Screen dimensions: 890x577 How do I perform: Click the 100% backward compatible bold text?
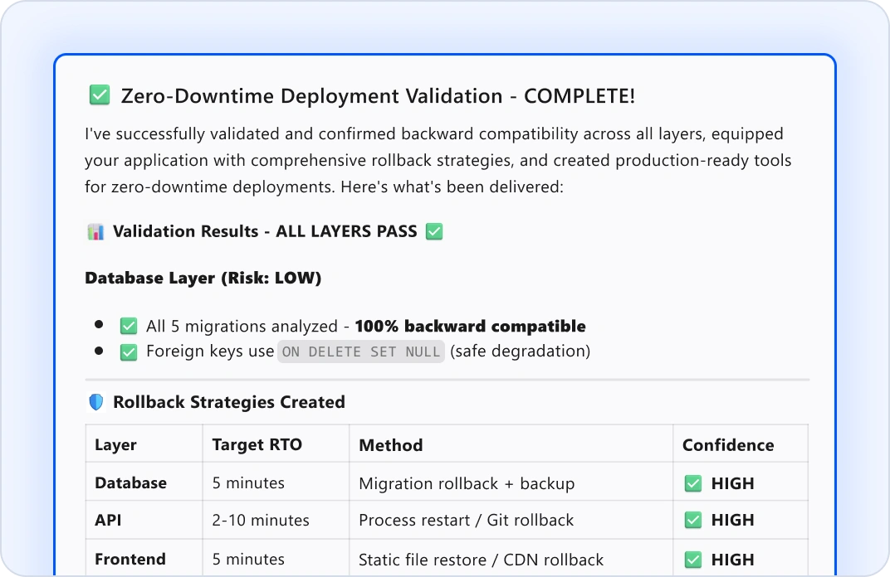tap(470, 326)
